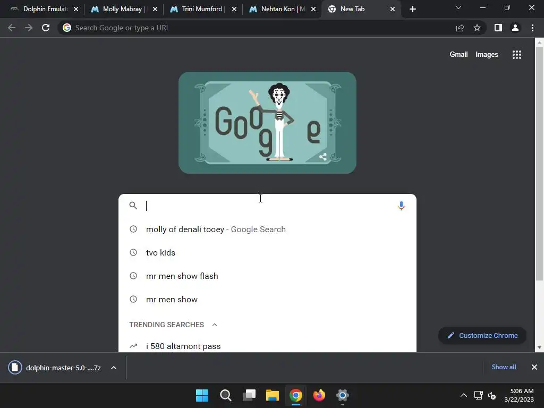The height and width of the screenshot is (408, 544).
Task: Select the mr men show suggestion
Action: coord(267,299)
